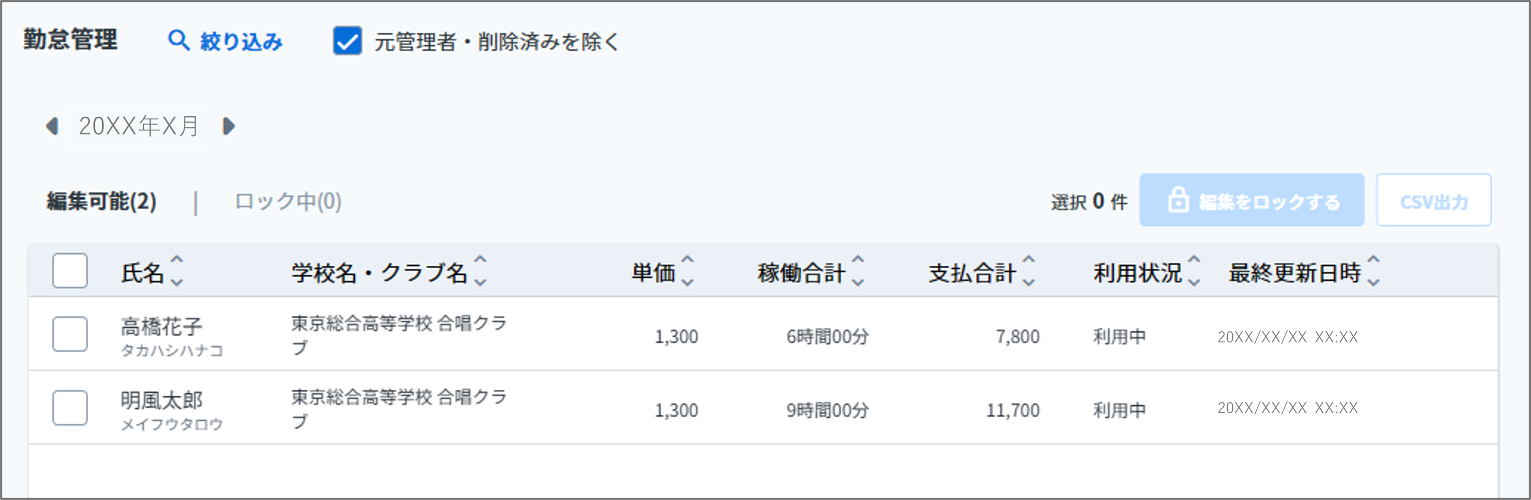
Task: Toggle the select-all header checkbox
Action: tap(70, 271)
